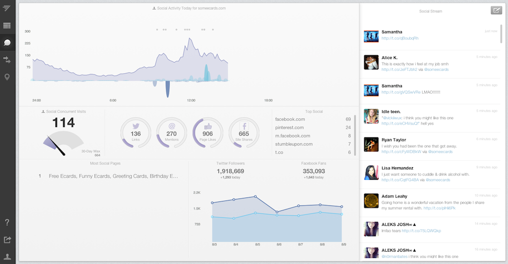Viewport: 508px width, 264px height.
Task: Open the traffic arrows icon in sidebar
Action: 7,60
